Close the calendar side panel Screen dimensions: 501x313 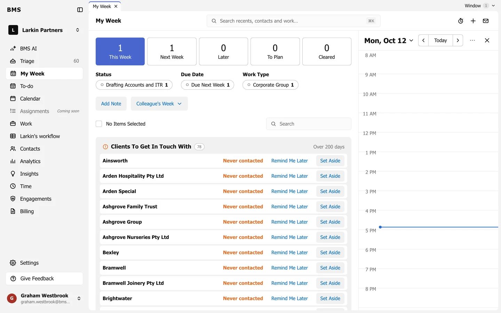487,40
